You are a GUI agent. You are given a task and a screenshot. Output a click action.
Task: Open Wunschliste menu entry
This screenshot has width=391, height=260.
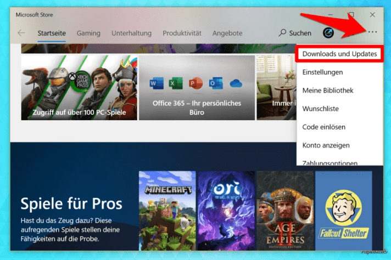(339, 109)
